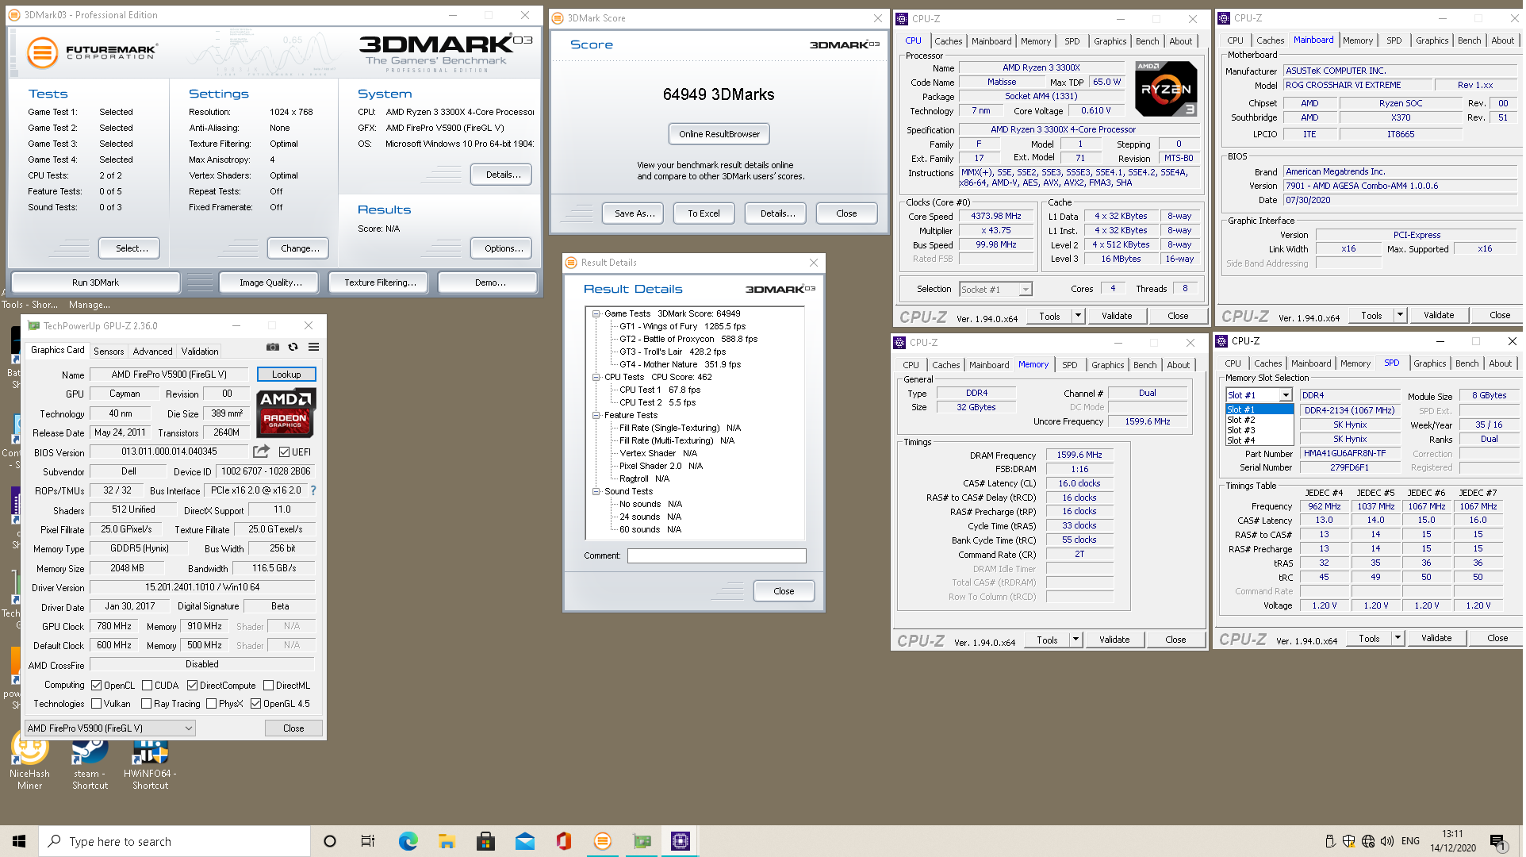Switch to the Advanced tab in GPU-Z
1526x857 pixels.
click(x=152, y=352)
